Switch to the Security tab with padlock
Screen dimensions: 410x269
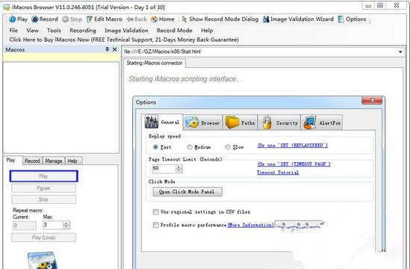pyautogui.click(x=267, y=123)
